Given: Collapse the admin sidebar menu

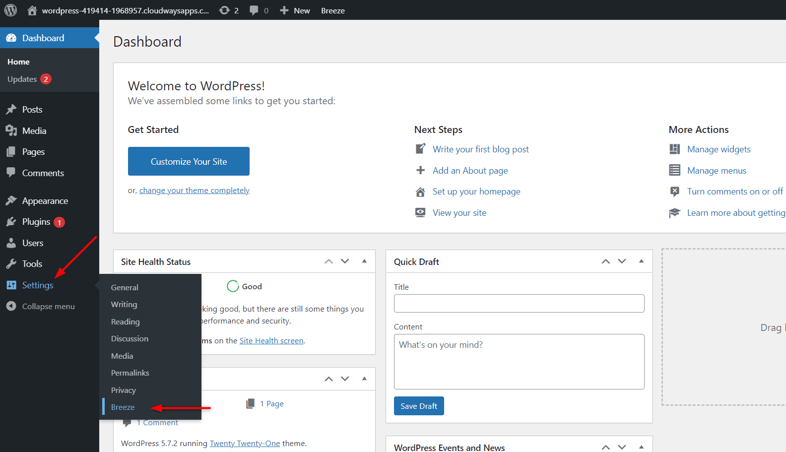Looking at the screenshot, I should coord(41,306).
